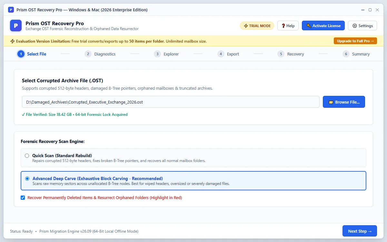
Task: Click Upgrade to Full Pro button
Action: point(355,41)
